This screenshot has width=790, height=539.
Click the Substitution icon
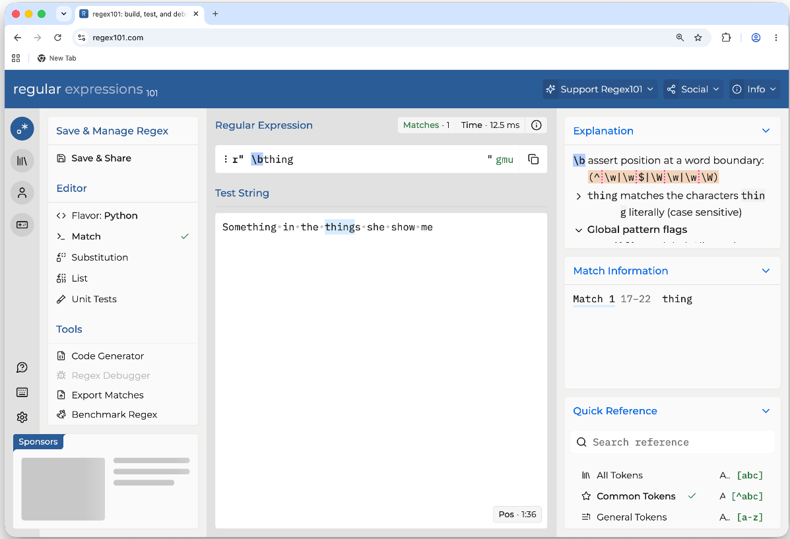pyautogui.click(x=61, y=257)
